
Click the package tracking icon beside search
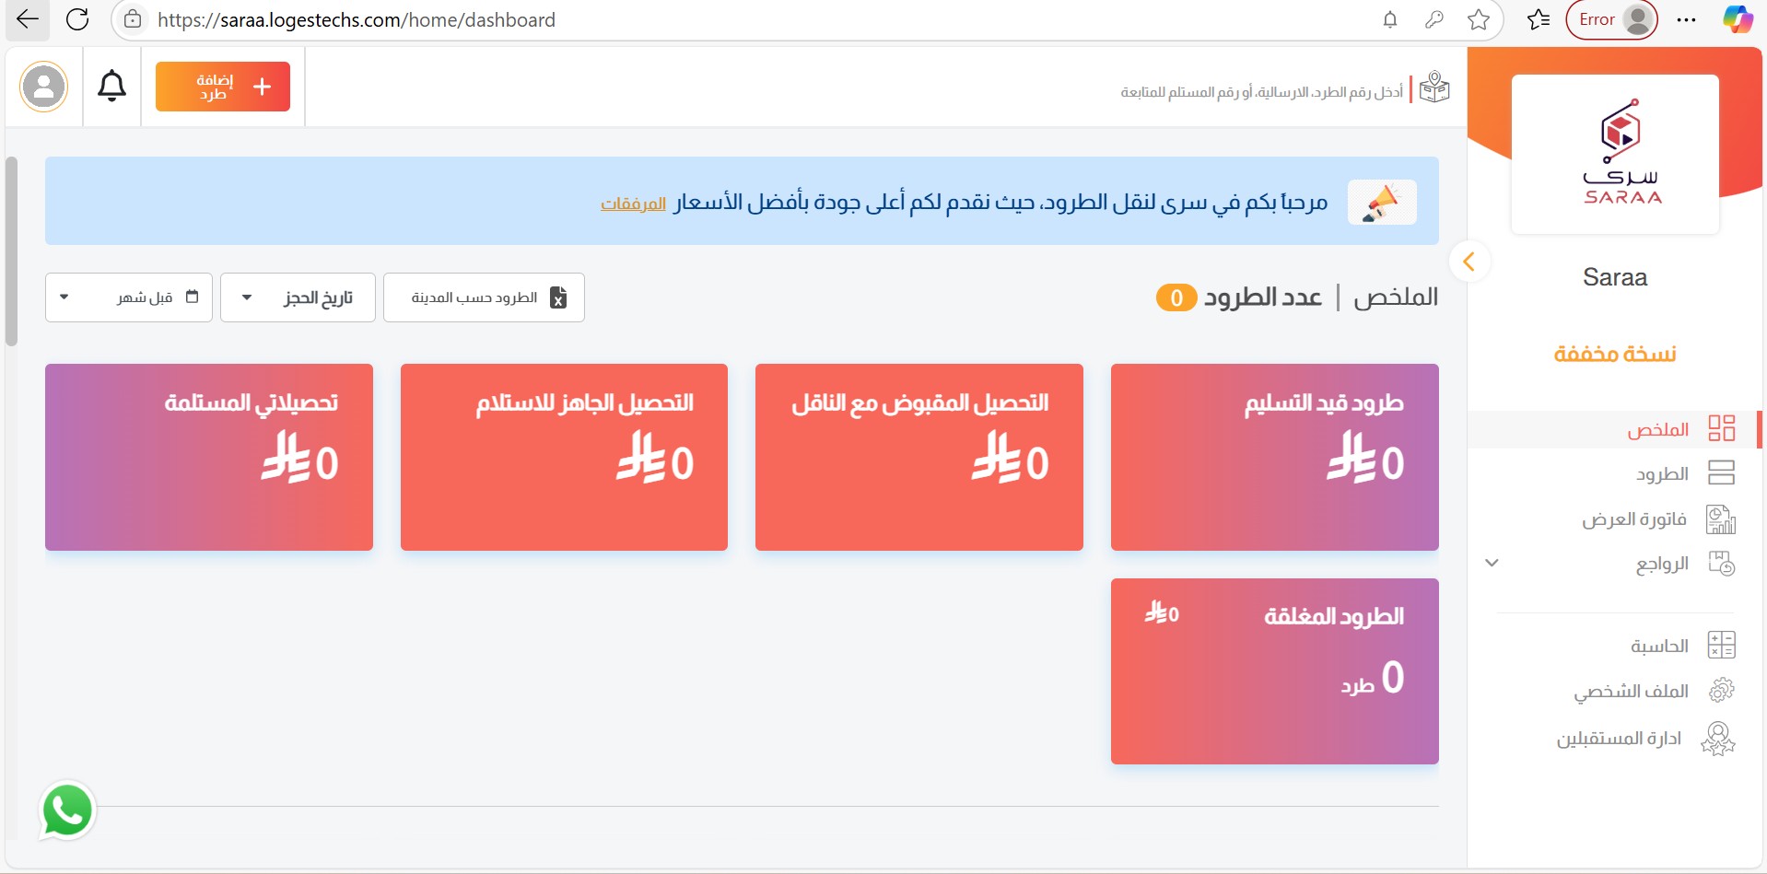[1433, 89]
